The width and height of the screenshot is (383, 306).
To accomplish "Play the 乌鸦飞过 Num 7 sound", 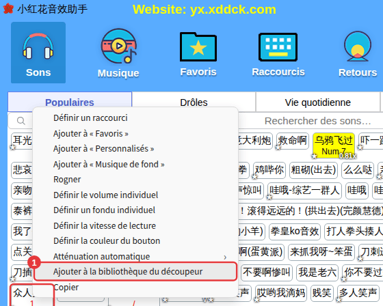I will click(334, 145).
